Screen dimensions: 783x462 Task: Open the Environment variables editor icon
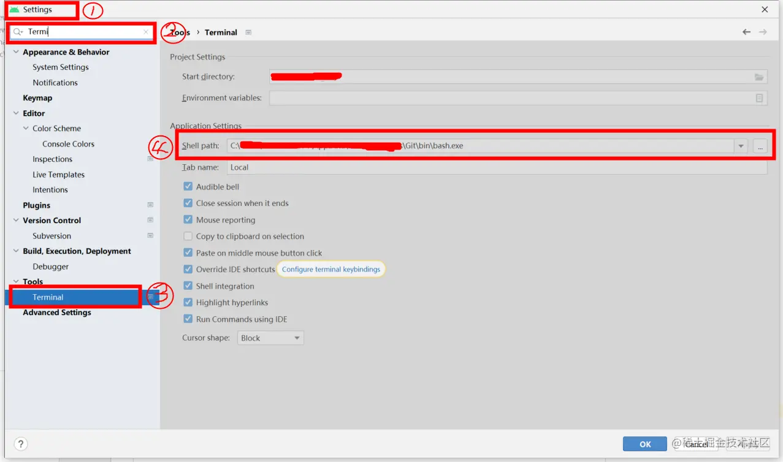click(759, 98)
